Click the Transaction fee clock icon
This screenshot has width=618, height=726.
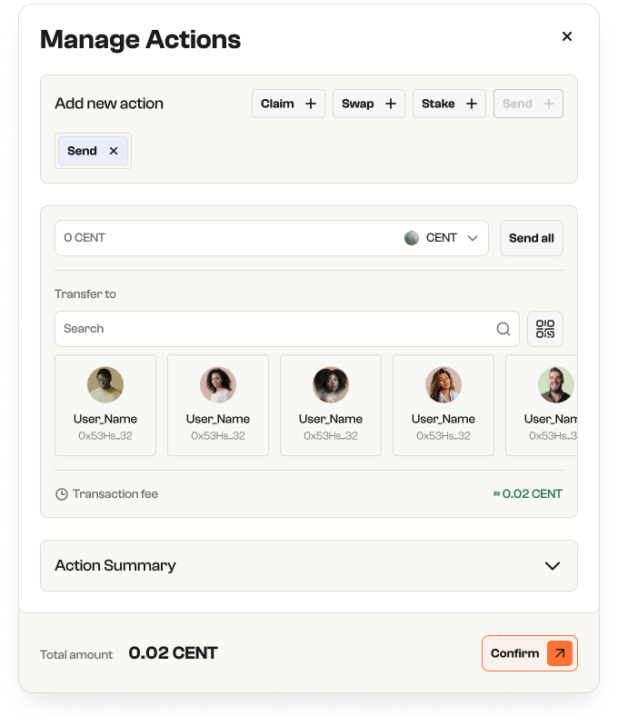click(62, 494)
